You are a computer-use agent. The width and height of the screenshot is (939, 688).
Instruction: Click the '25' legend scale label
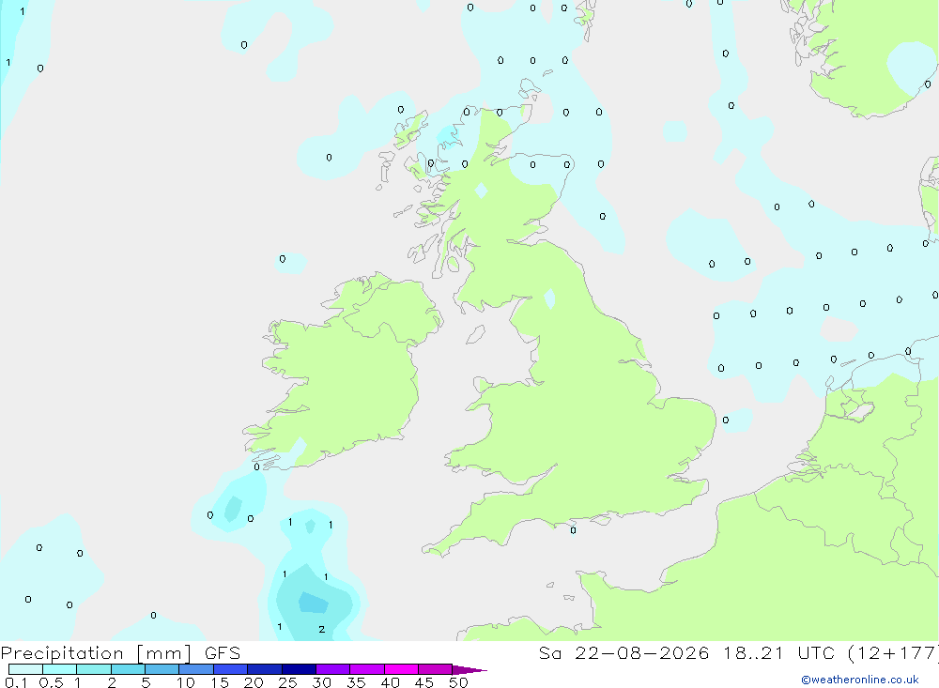pyautogui.click(x=287, y=682)
